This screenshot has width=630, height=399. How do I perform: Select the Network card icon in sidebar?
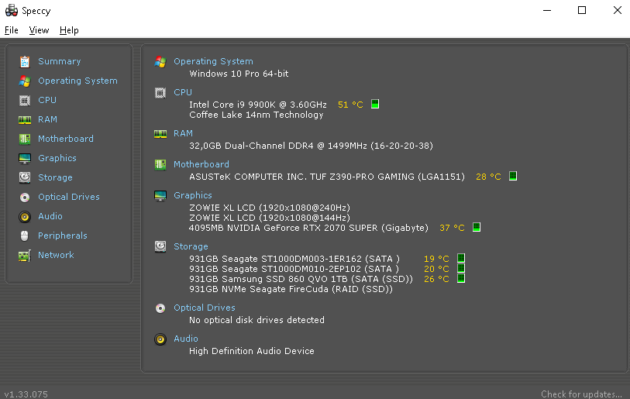tap(25, 255)
